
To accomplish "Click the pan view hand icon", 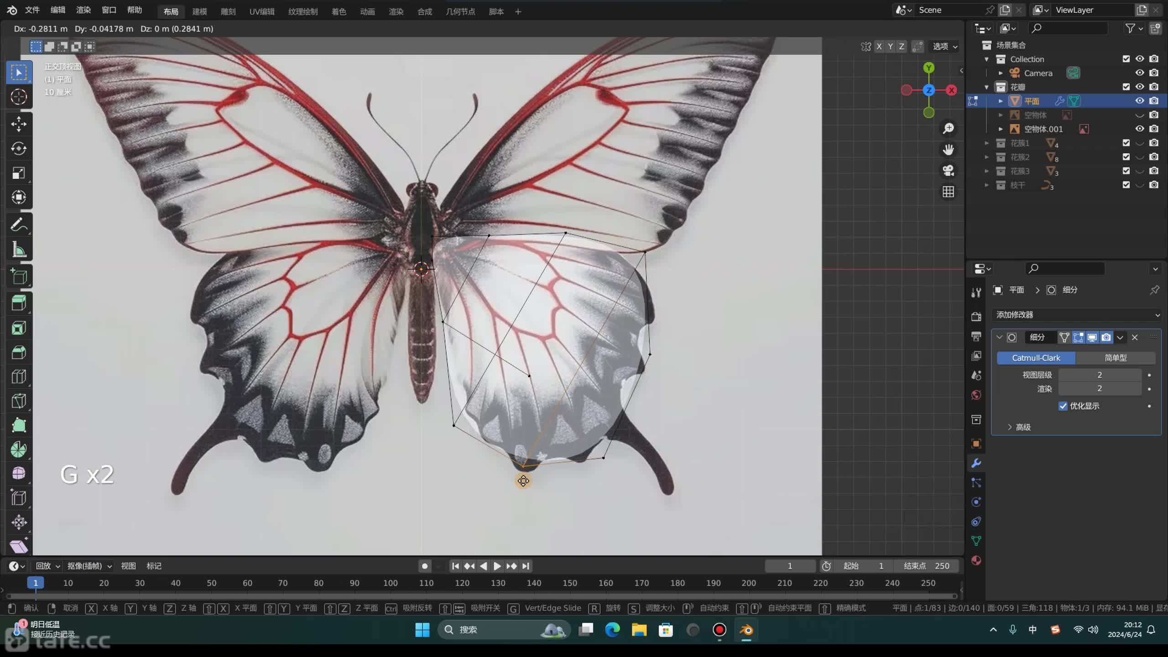I will click(948, 149).
